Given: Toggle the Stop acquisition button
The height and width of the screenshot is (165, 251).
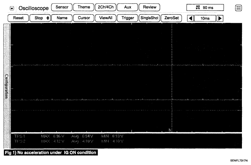Looking at the screenshot, I should 40,18.
